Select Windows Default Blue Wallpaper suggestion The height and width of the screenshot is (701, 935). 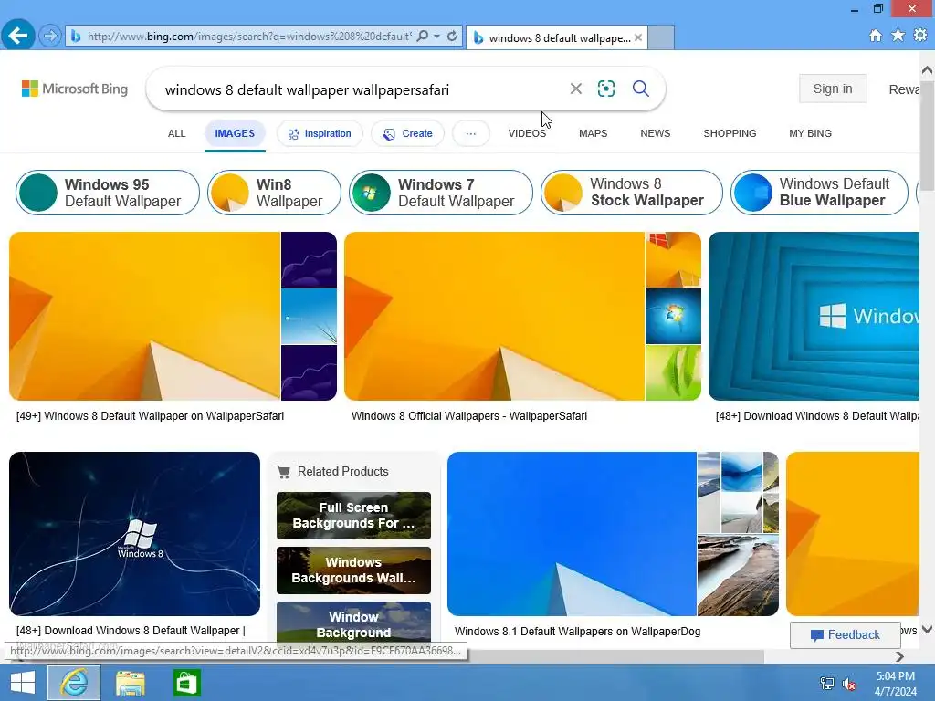point(819,193)
